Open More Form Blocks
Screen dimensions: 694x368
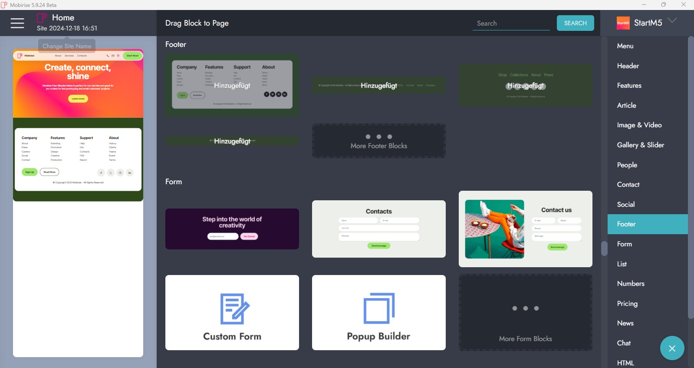coord(526,312)
